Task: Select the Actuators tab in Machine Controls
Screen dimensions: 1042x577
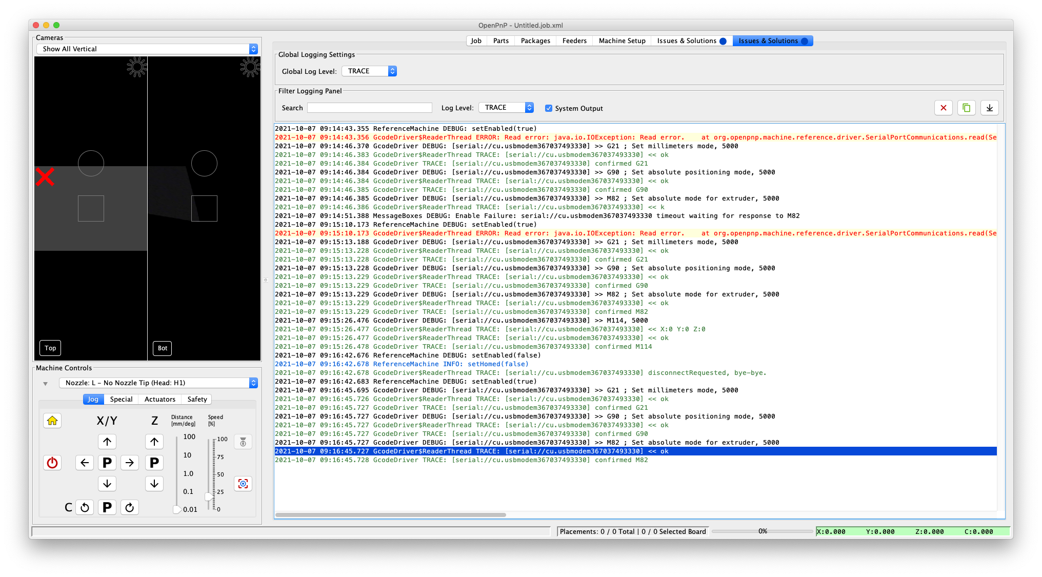Action: tap(159, 399)
